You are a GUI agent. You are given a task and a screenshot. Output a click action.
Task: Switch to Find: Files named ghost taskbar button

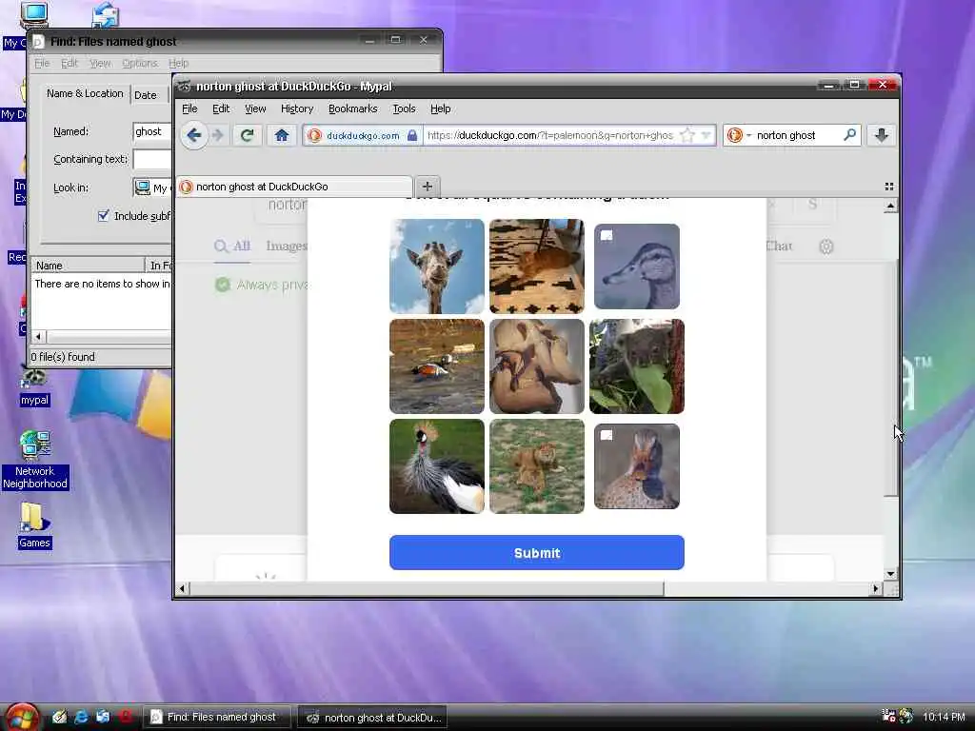click(218, 717)
